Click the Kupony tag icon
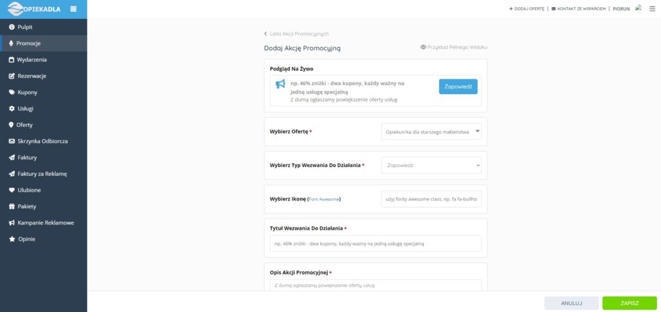661x312 pixels. tap(12, 92)
